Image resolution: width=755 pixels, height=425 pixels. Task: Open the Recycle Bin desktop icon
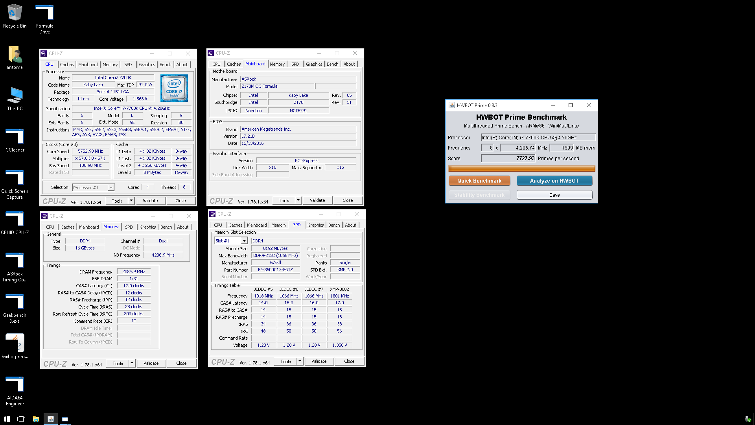(15, 16)
